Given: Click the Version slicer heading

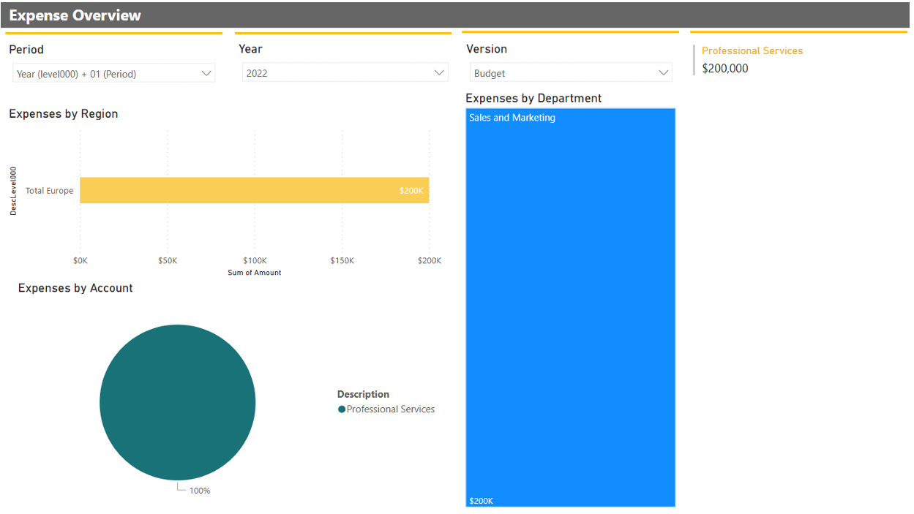Looking at the screenshot, I should 487,49.
